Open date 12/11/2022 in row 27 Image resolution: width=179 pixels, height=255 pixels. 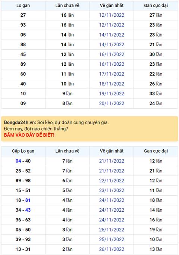point(112,15)
